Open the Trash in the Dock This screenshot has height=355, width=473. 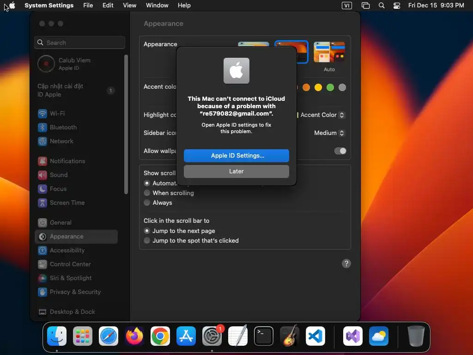tap(416, 336)
